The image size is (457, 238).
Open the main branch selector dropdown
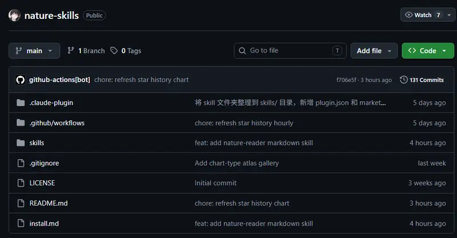(x=34, y=51)
